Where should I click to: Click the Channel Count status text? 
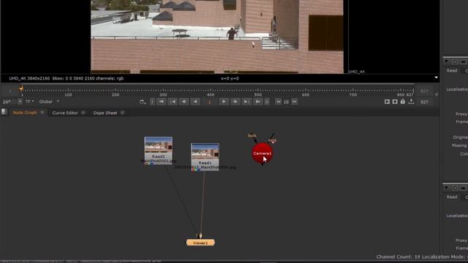pyautogui.click(x=398, y=256)
